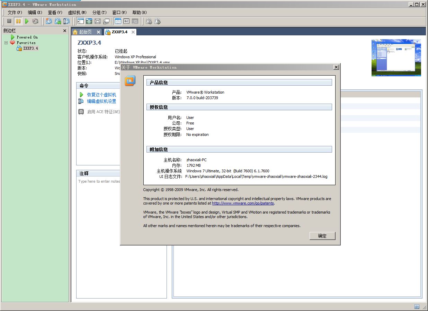The image size is (428, 311).
Task: Click the wrench icon for editing VM settings
Action: [81, 101]
